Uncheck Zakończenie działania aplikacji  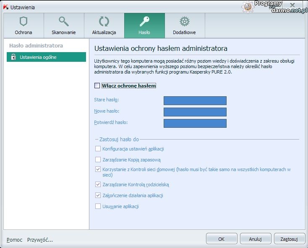point(98,195)
